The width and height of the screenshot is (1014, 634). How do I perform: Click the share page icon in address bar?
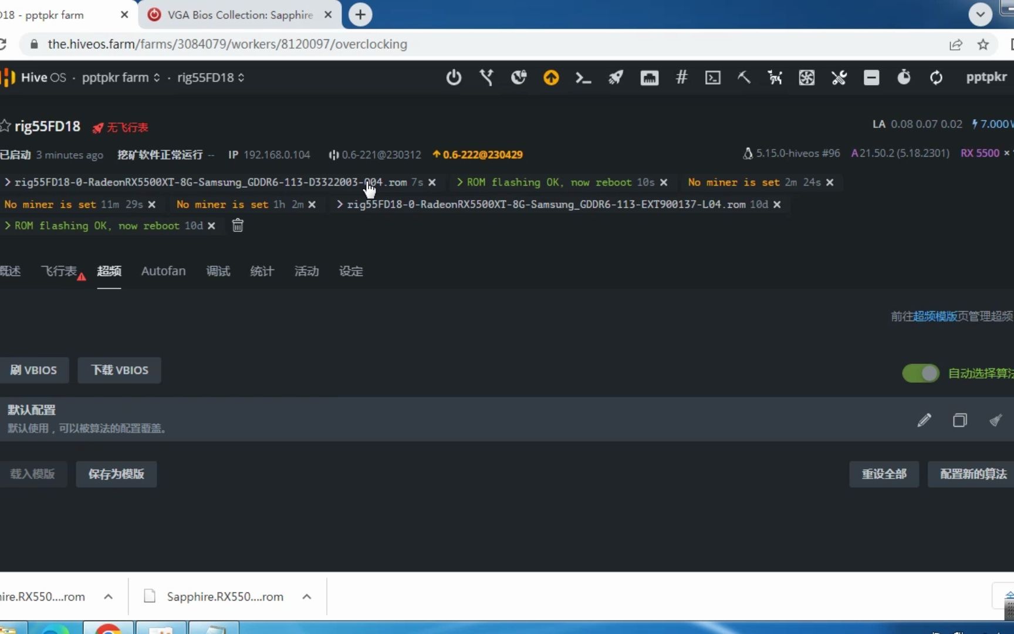956,44
